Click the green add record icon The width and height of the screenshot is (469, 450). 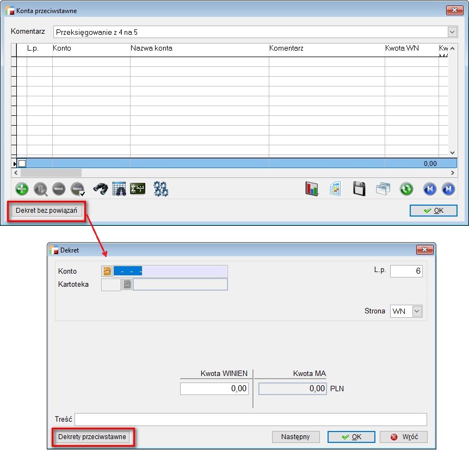pyautogui.click(x=22, y=189)
